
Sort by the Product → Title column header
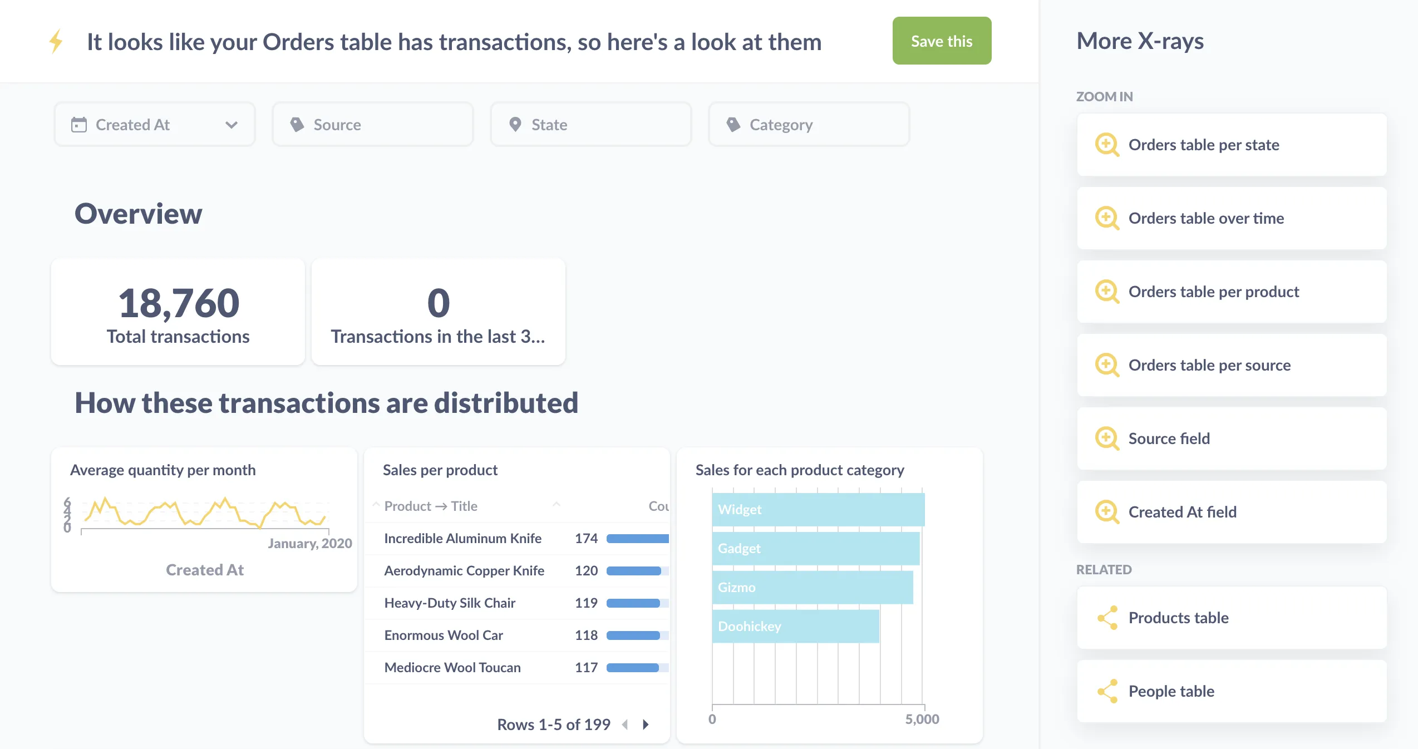(x=431, y=506)
